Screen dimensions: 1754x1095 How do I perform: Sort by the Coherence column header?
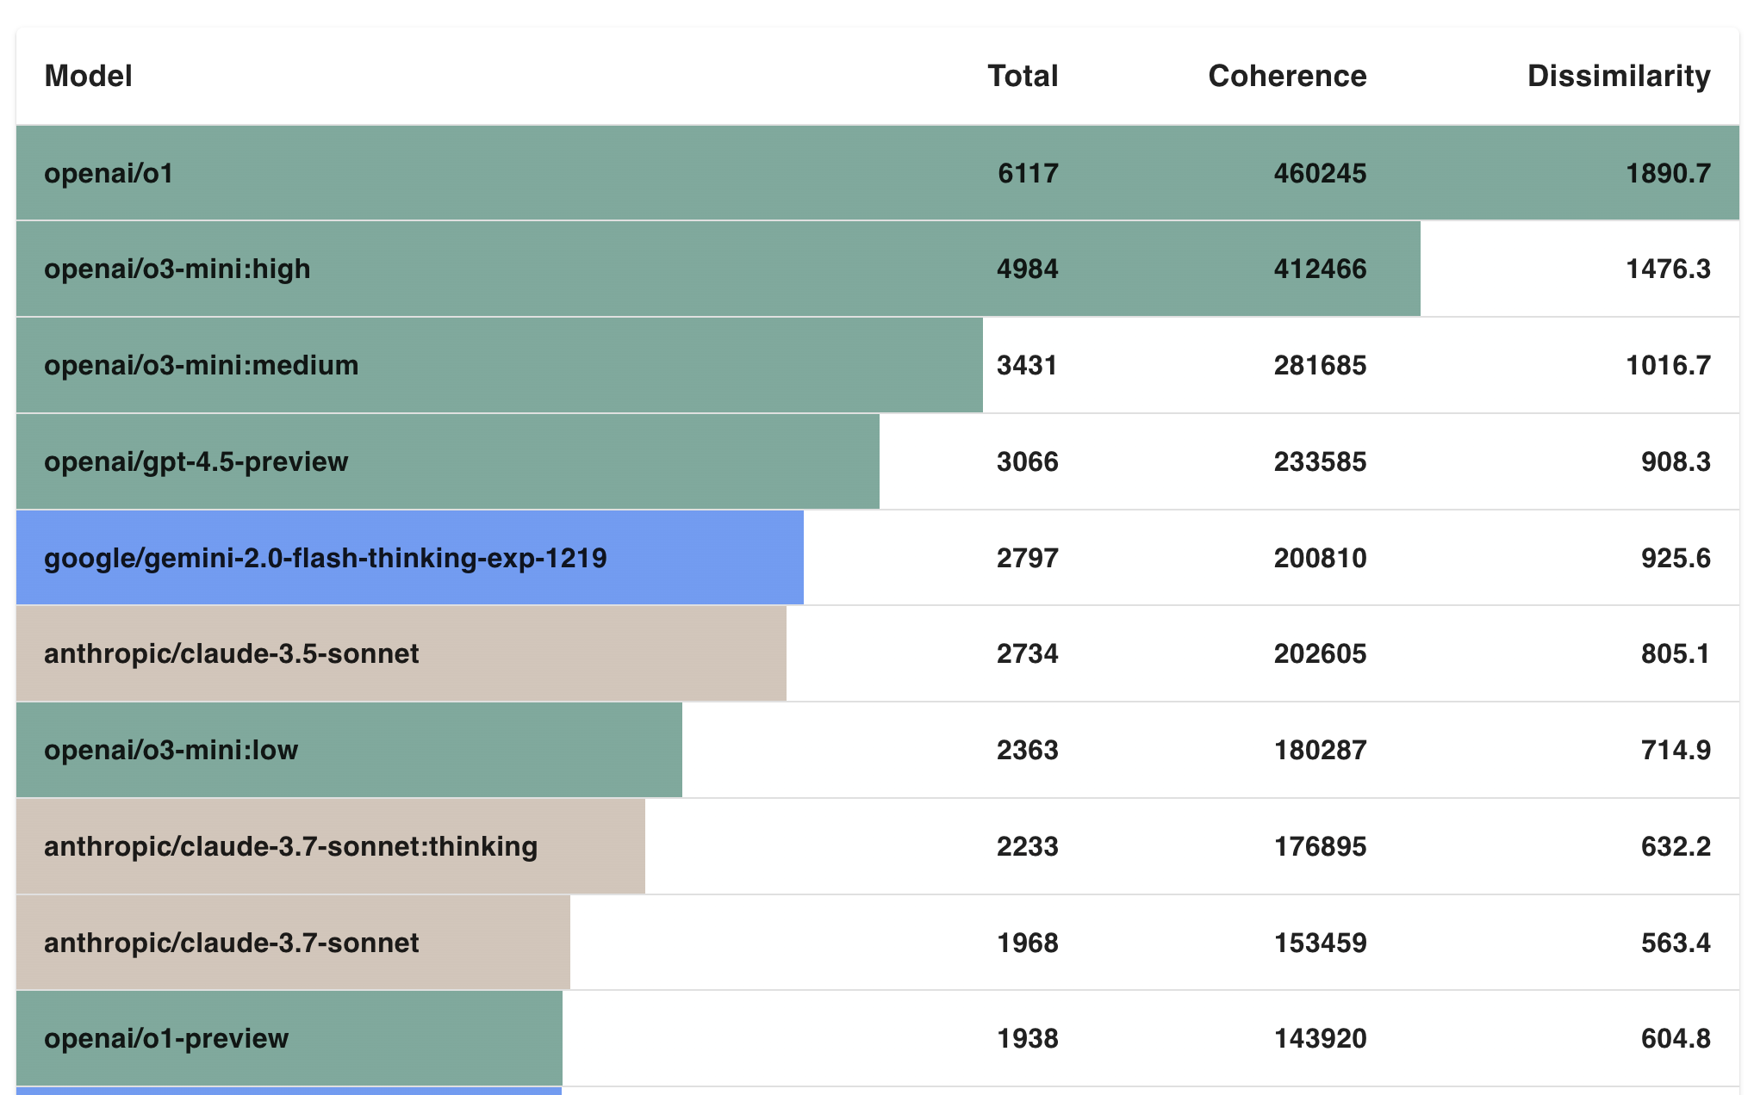1287,76
